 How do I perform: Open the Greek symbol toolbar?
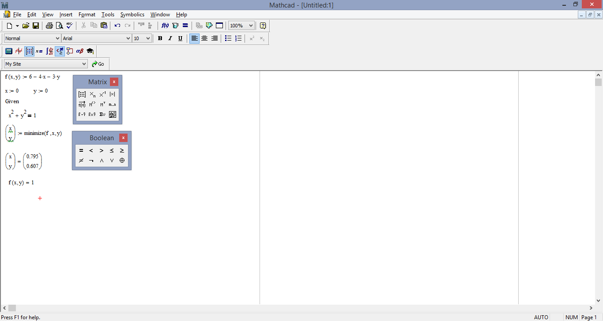[80, 51]
